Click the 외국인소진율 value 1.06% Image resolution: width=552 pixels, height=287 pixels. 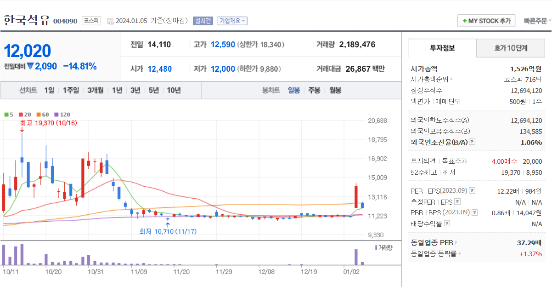pyautogui.click(x=531, y=142)
